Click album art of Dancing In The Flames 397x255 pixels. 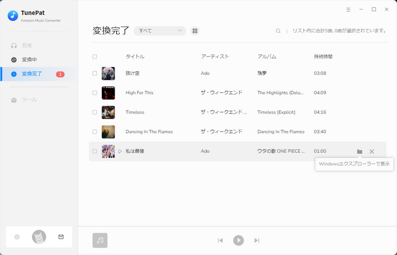coord(108,132)
